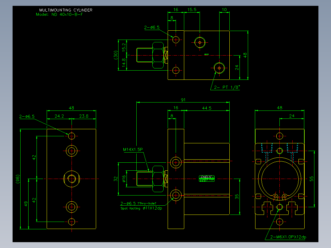Click the MULTIMOUNTING CYLINDER title text
This screenshot has width=331, height=248.
(x=66, y=10)
